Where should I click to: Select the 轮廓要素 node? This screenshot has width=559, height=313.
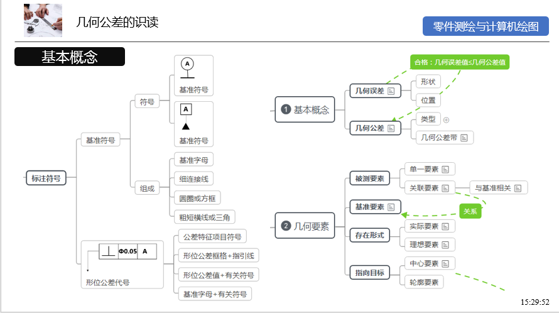click(x=424, y=282)
